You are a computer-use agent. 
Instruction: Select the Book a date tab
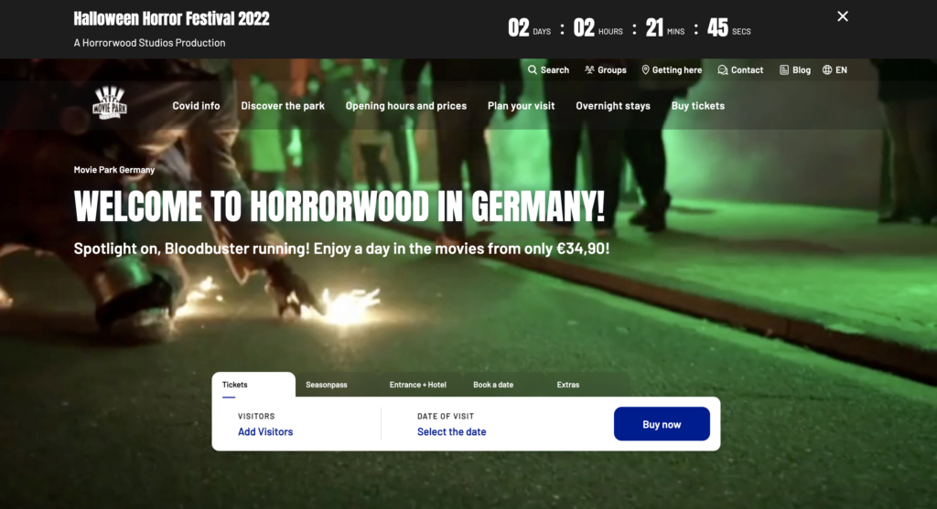click(x=493, y=385)
